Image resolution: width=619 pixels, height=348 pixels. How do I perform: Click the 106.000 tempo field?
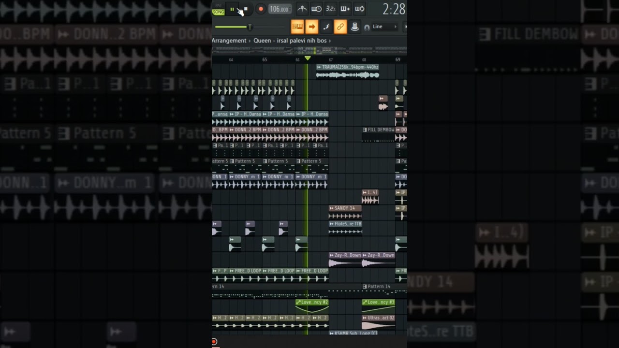280,9
